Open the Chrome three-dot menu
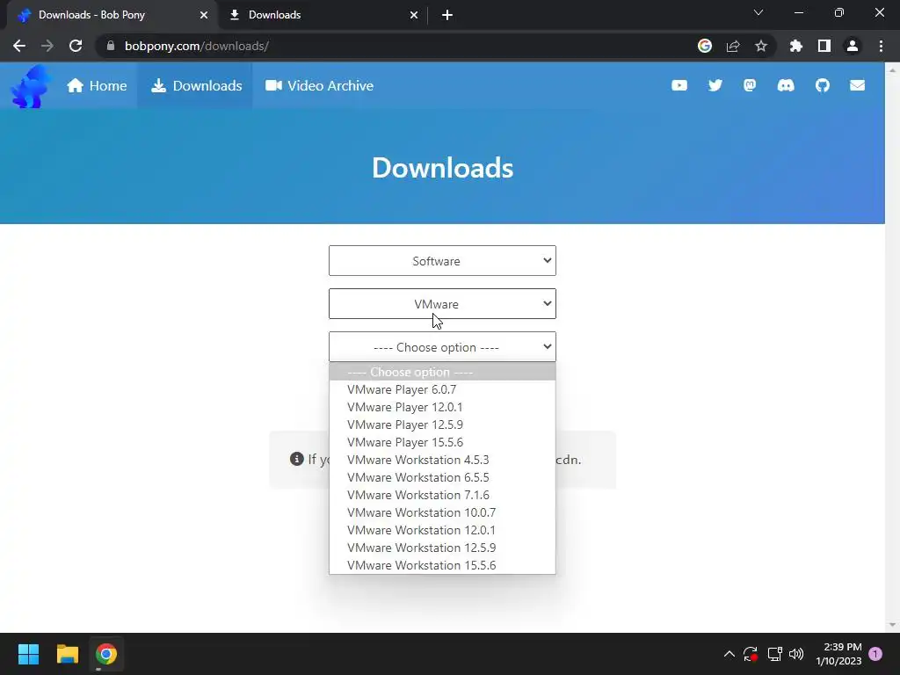900x675 pixels. click(x=881, y=46)
